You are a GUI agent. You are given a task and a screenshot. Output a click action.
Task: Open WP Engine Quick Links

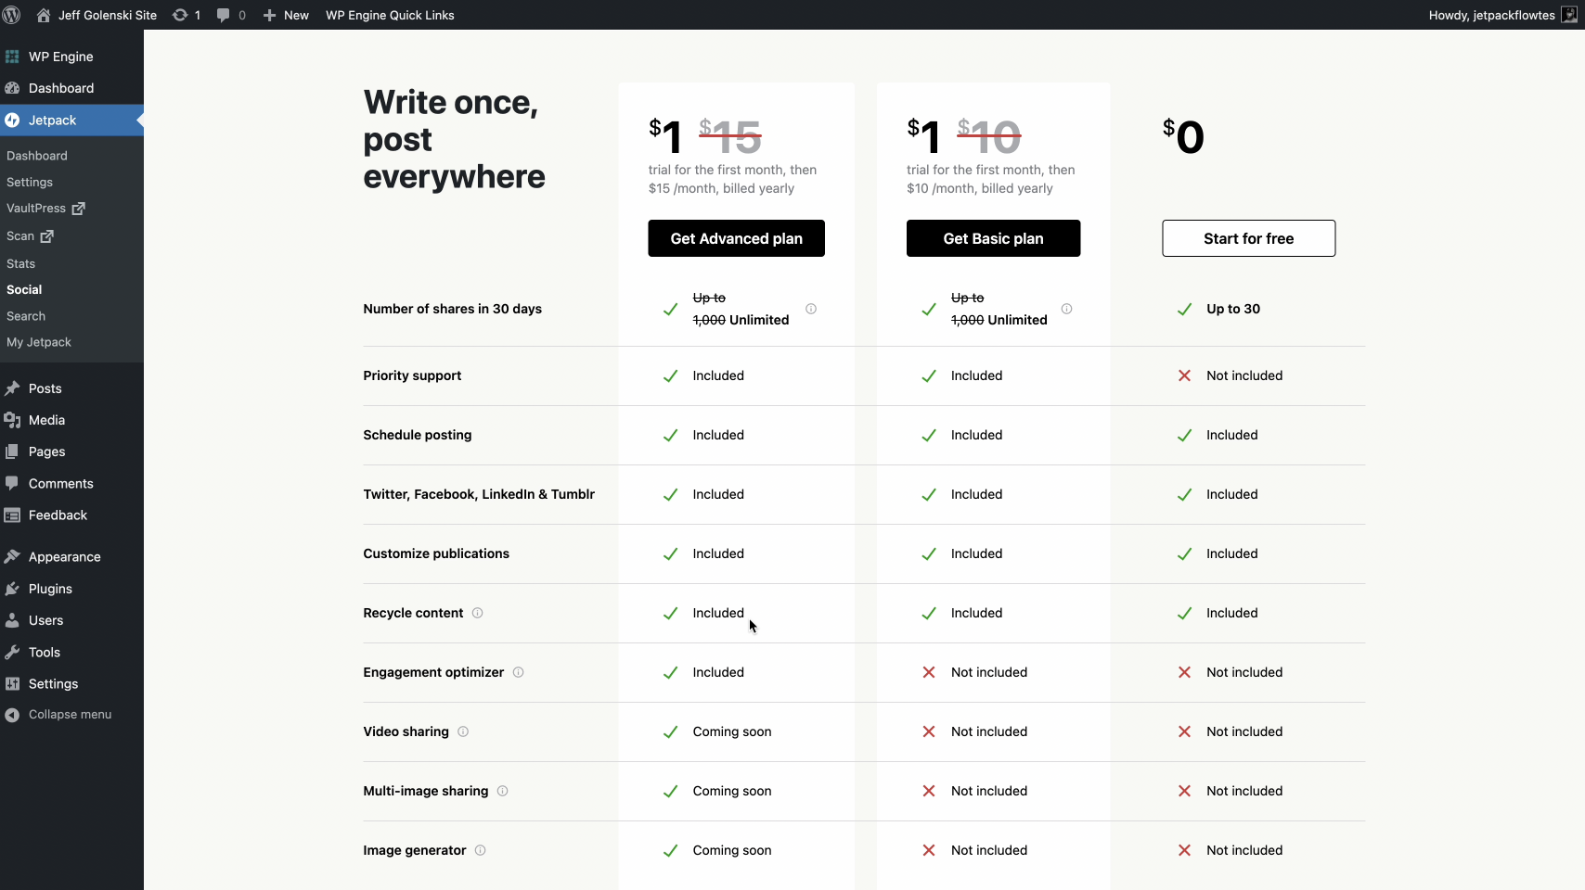pyautogui.click(x=390, y=15)
